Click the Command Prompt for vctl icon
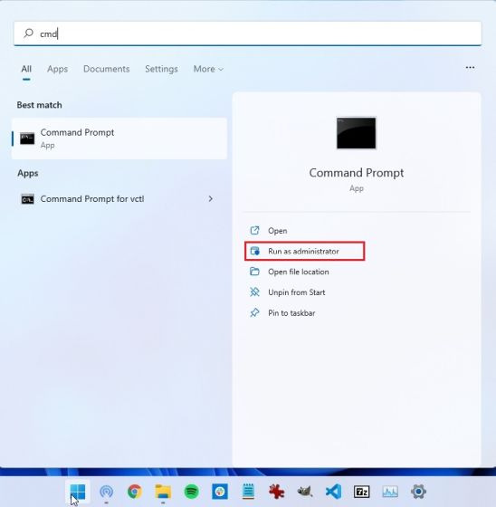The width and height of the screenshot is (496, 507). [27, 199]
